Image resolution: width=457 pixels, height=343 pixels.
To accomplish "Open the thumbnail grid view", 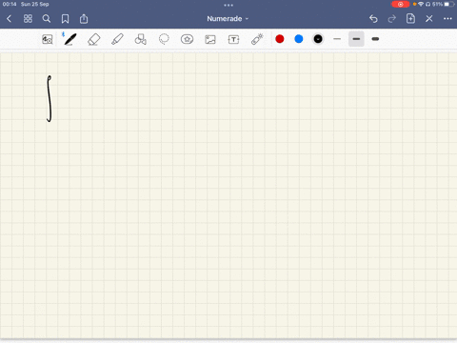I will (28, 19).
